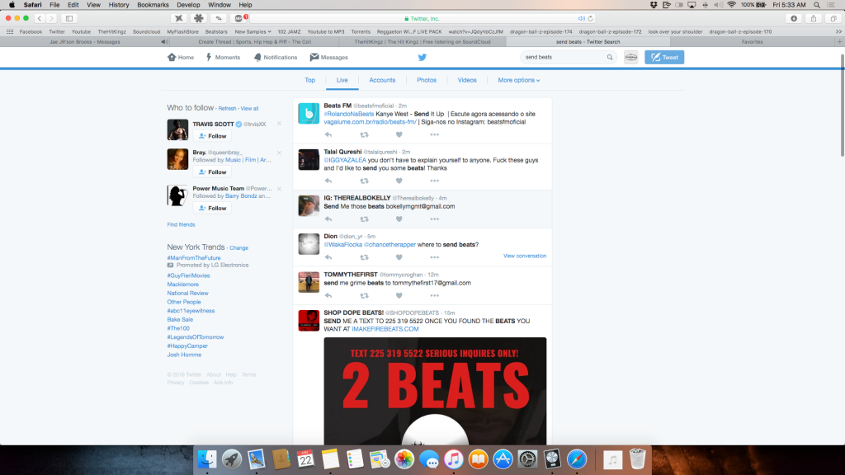845x475 pixels.
Task: Open the profile avatar menu beside Tweet
Action: tap(631, 57)
